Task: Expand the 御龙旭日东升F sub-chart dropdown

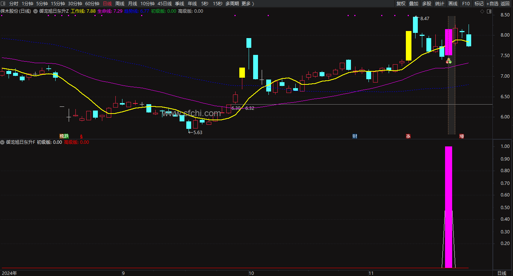Action: click(x=3, y=142)
